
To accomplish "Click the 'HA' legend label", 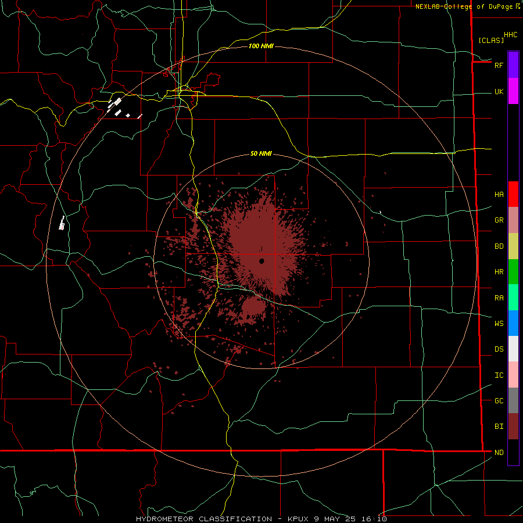I will pyautogui.click(x=499, y=194).
